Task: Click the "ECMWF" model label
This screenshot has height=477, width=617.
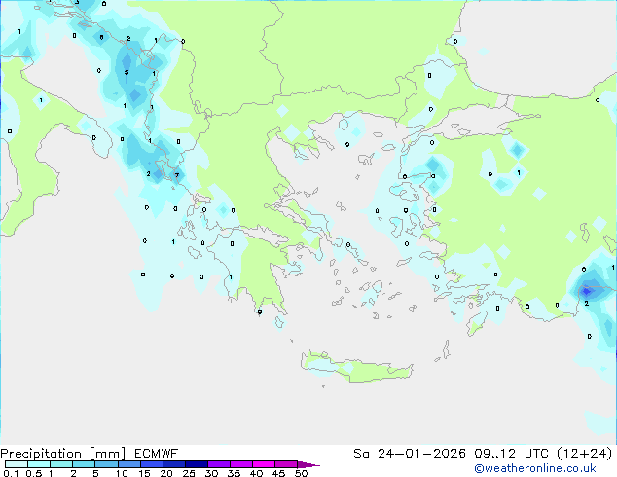Action: [157, 454]
